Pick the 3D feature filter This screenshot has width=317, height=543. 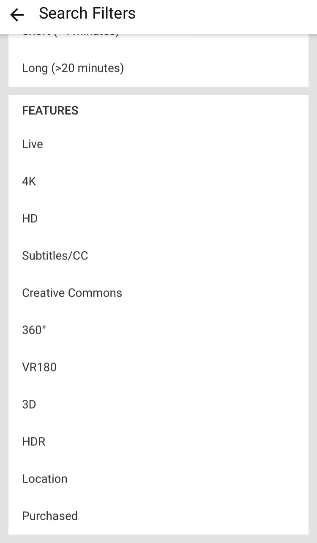point(158,404)
